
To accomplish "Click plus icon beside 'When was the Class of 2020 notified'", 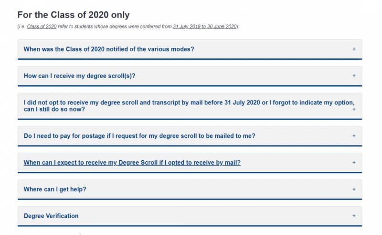I will [x=354, y=49].
